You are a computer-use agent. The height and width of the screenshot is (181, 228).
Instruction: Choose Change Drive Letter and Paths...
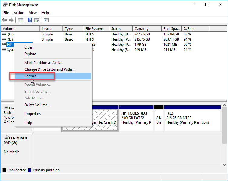(x=50, y=69)
